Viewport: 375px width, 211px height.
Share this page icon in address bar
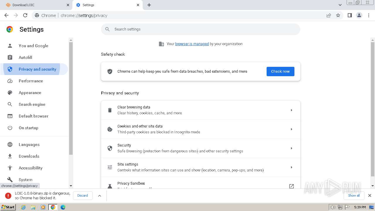(329, 15)
